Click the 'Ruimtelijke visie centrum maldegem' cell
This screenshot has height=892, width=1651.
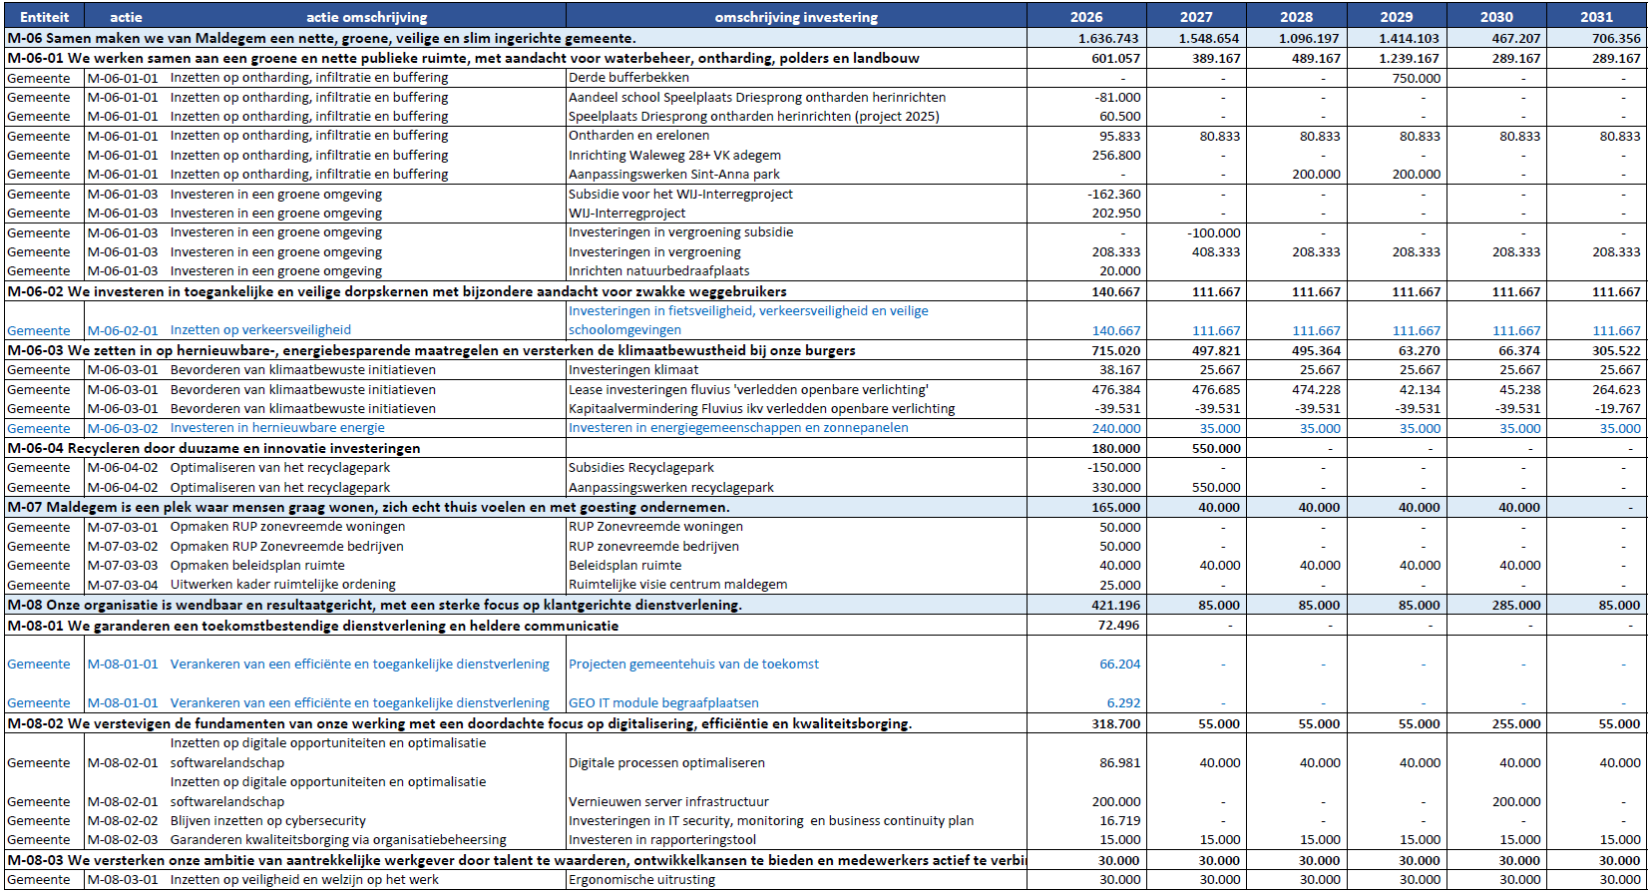click(x=677, y=585)
